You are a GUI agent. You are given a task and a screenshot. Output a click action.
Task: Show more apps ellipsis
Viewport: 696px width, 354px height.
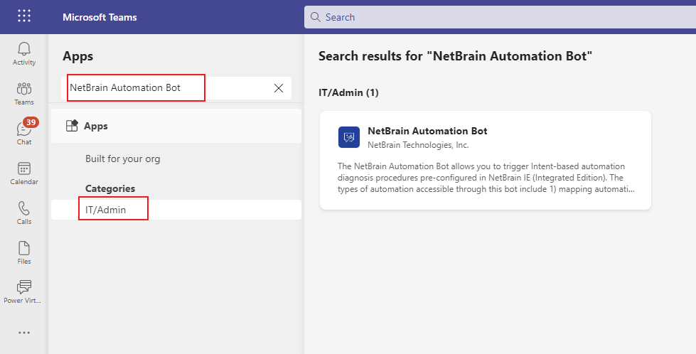click(24, 332)
